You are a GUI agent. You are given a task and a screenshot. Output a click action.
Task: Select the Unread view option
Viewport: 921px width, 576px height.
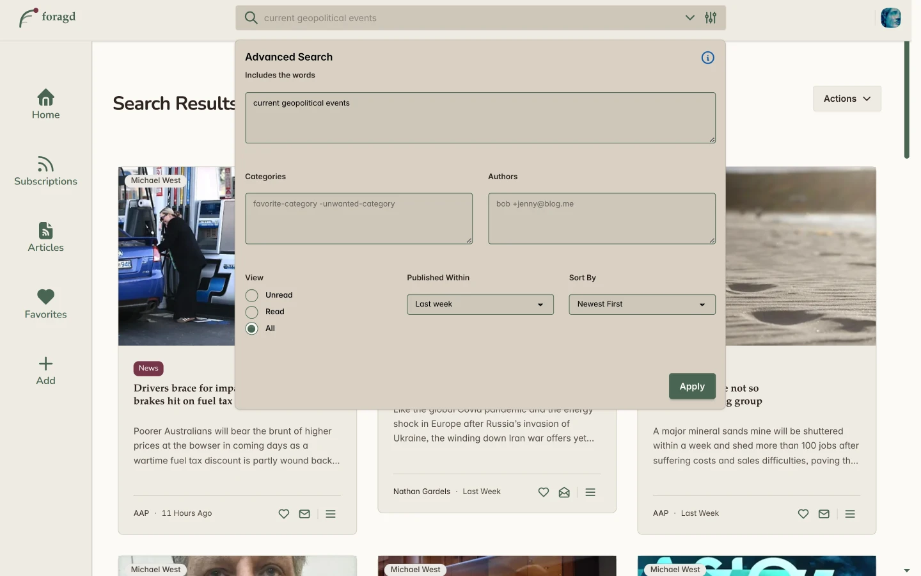tap(252, 296)
